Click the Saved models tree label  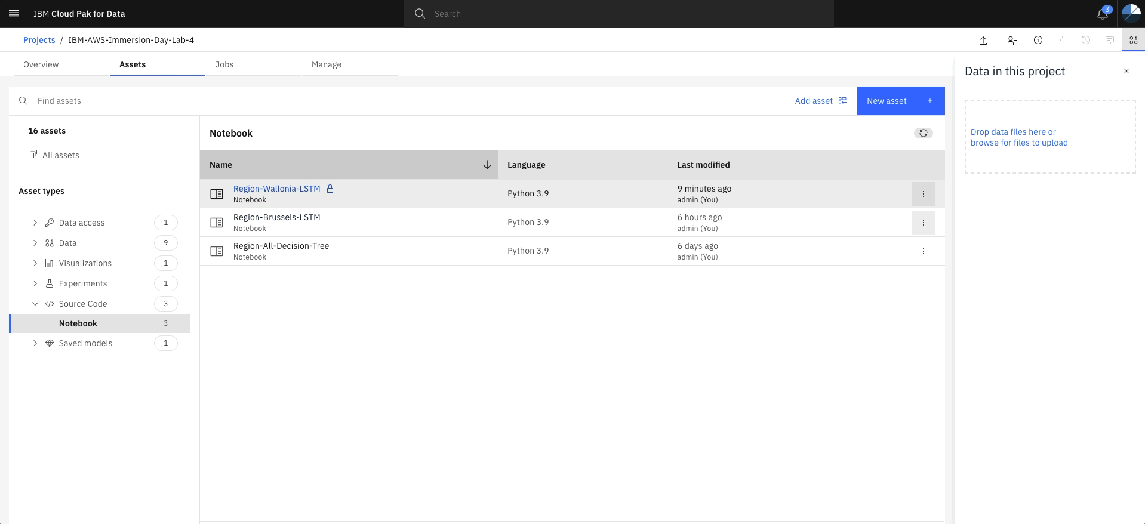click(x=85, y=343)
